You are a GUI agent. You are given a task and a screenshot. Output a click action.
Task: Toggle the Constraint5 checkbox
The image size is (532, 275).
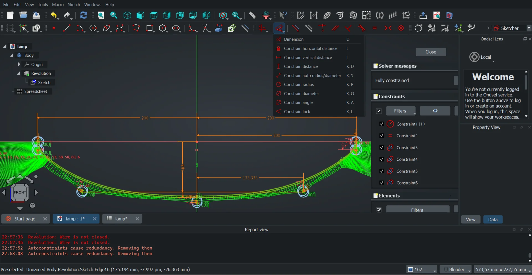pos(382,171)
